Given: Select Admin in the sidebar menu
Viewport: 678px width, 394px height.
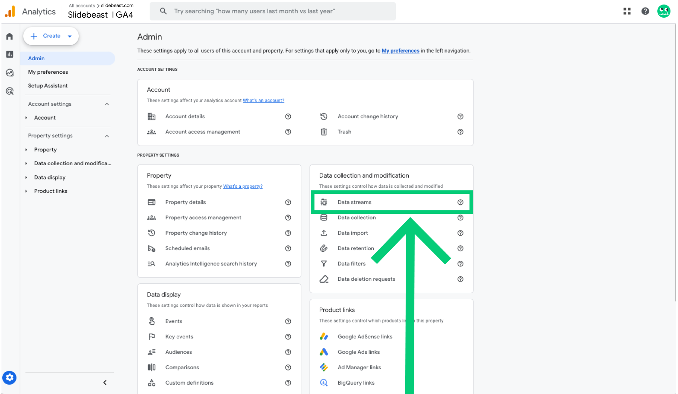Looking at the screenshot, I should (68, 58).
